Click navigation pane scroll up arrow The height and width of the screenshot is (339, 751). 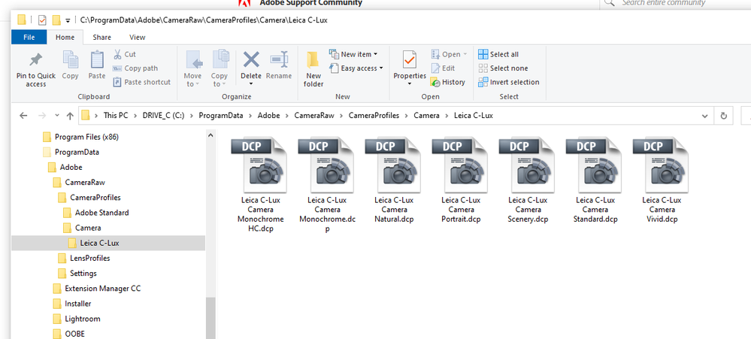(210, 135)
